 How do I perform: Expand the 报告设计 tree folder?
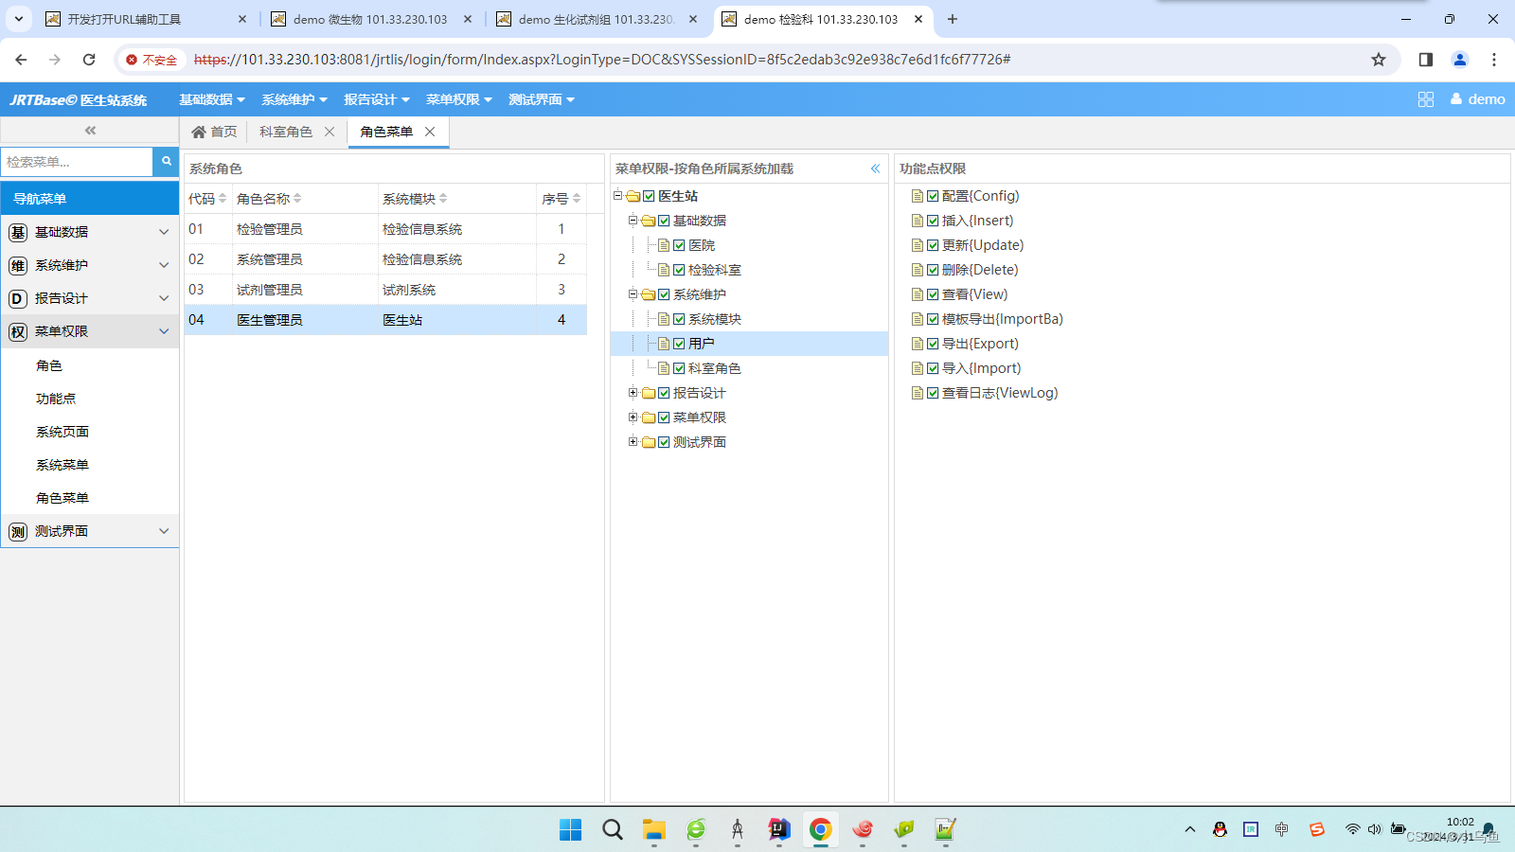[633, 392]
